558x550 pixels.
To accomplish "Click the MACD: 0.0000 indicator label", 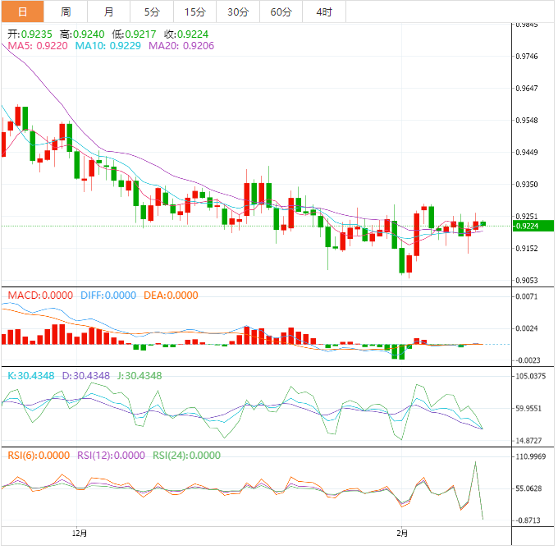I will [x=40, y=296].
